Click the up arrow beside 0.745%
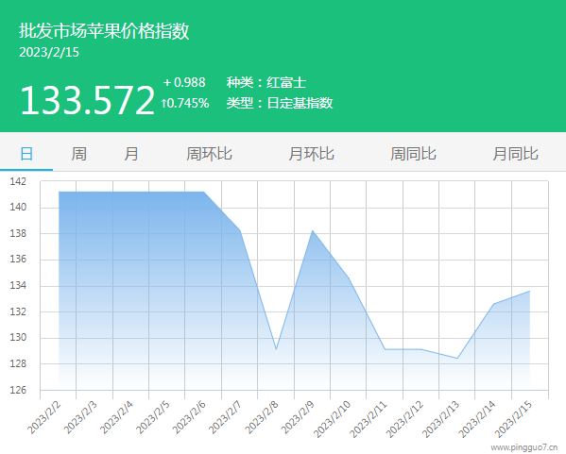The width and height of the screenshot is (566, 454). pyautogui.click(x=163, y=104)
